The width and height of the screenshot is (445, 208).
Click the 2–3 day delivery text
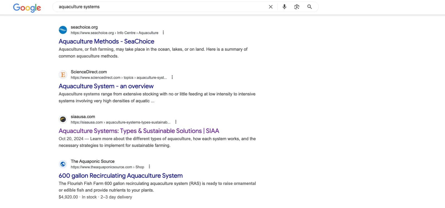pos(116,197)
